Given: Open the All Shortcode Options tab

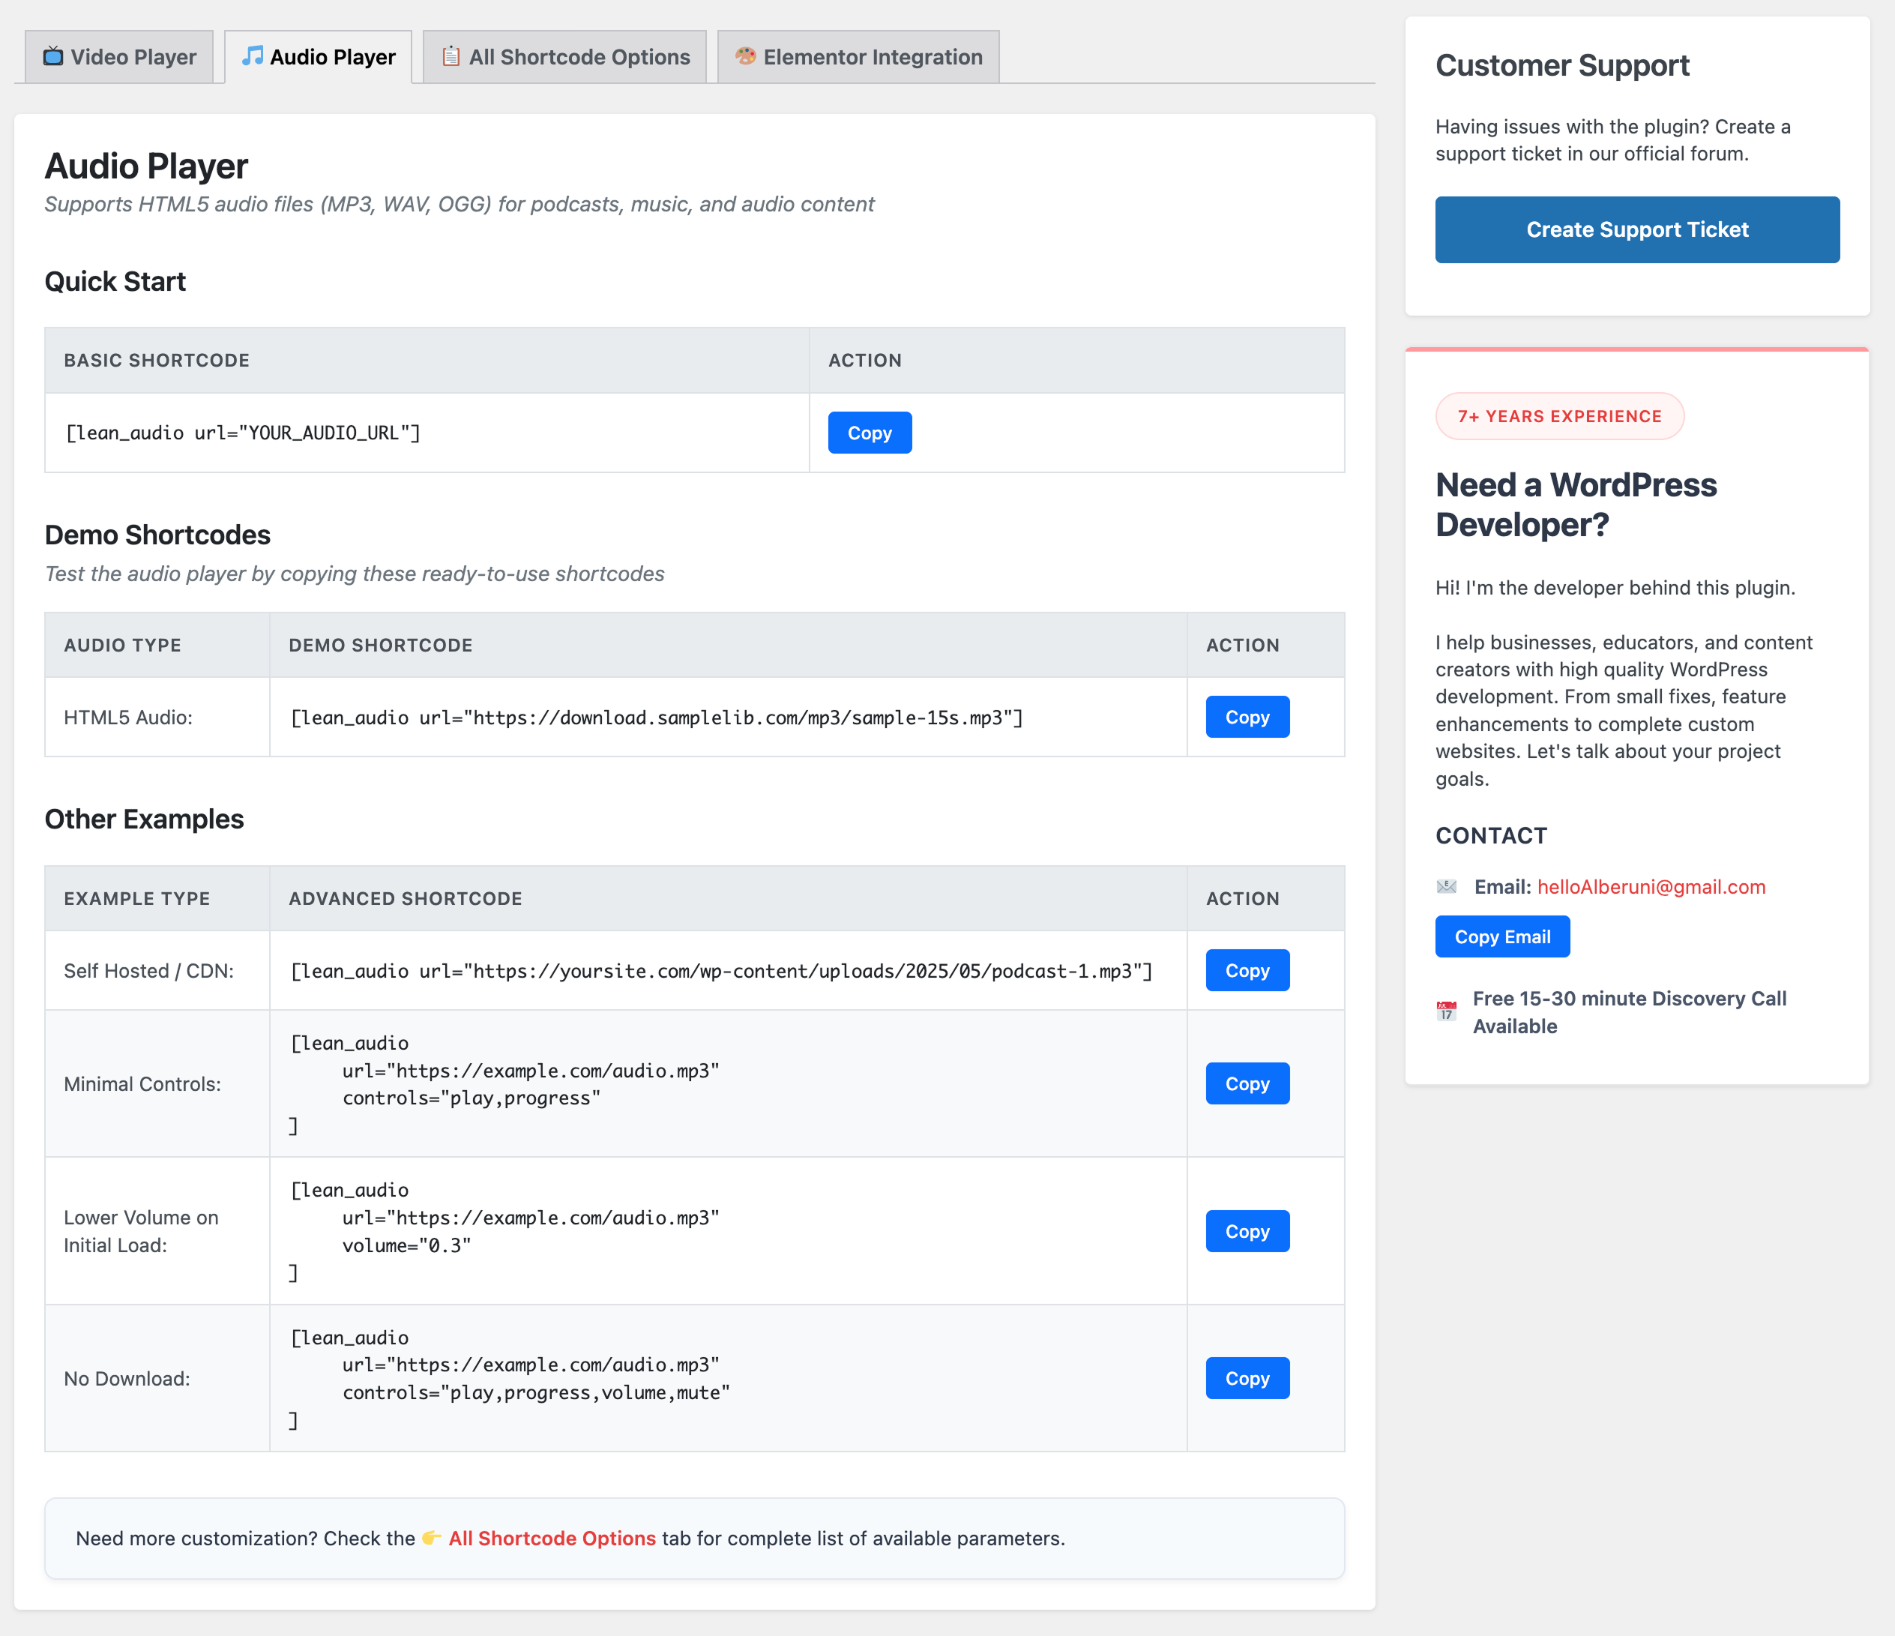Looking at the screenshot, I should pos(564,57).
